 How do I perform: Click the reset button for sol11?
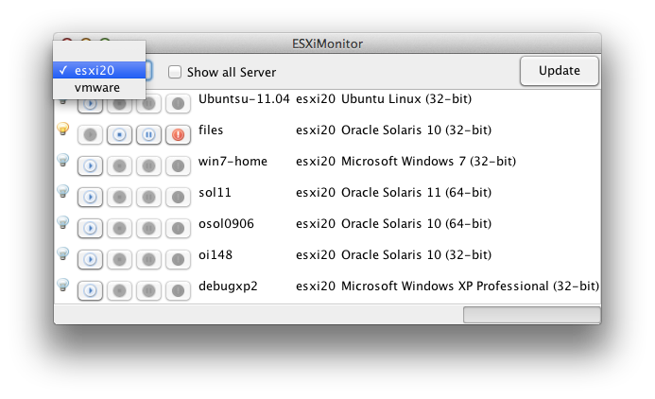point(178,198)
